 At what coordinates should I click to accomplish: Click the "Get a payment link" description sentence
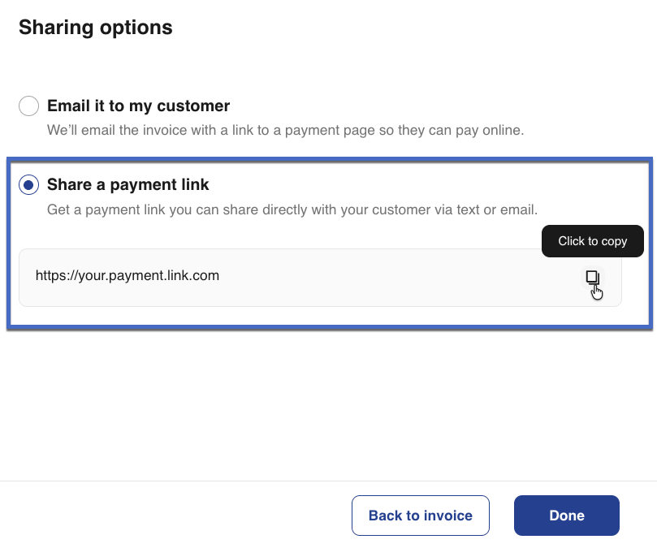click(292, 209)
